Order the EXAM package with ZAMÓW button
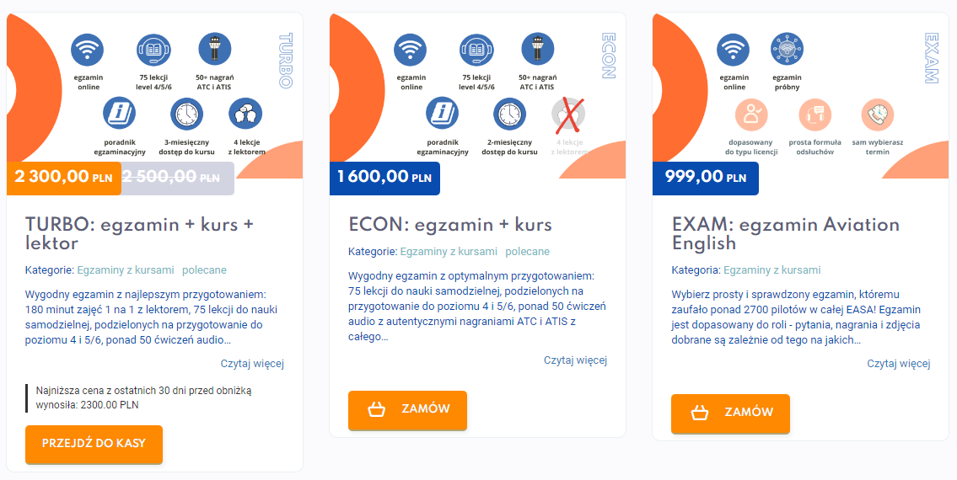 pos(730,413)
